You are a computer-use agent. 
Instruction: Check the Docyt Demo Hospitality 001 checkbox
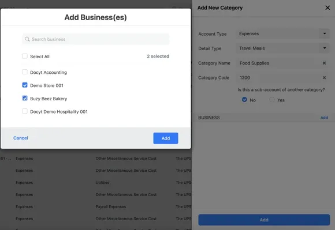click(x=25, y=111)
